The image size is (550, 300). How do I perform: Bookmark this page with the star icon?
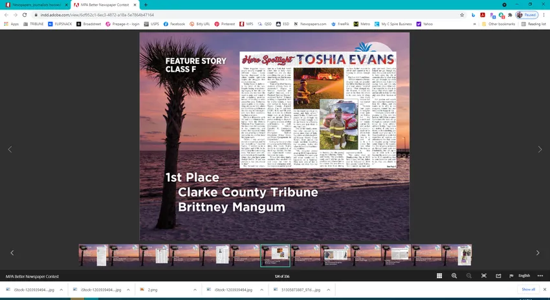point(461,14)
